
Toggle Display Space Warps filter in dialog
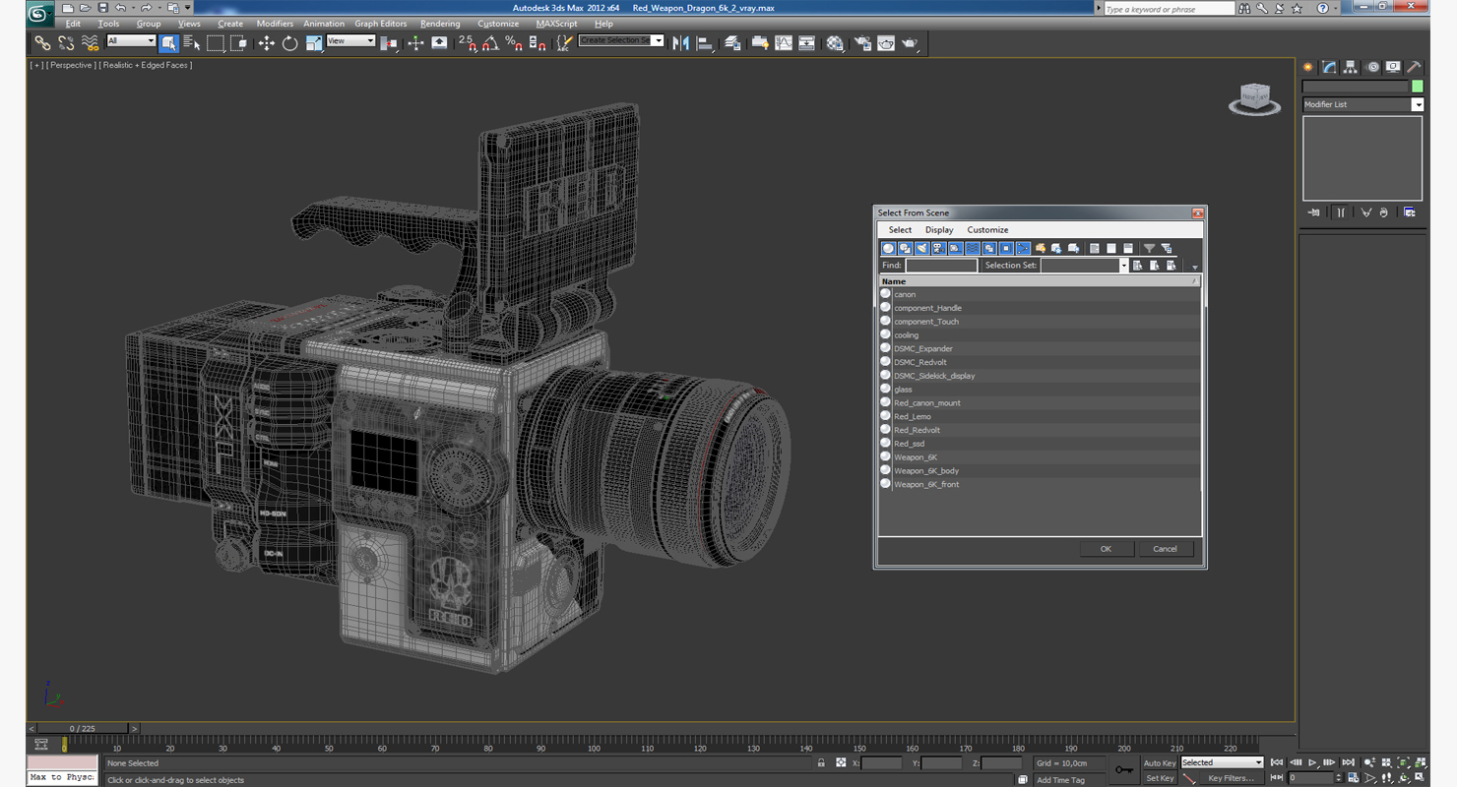click(x=972, y=249)
